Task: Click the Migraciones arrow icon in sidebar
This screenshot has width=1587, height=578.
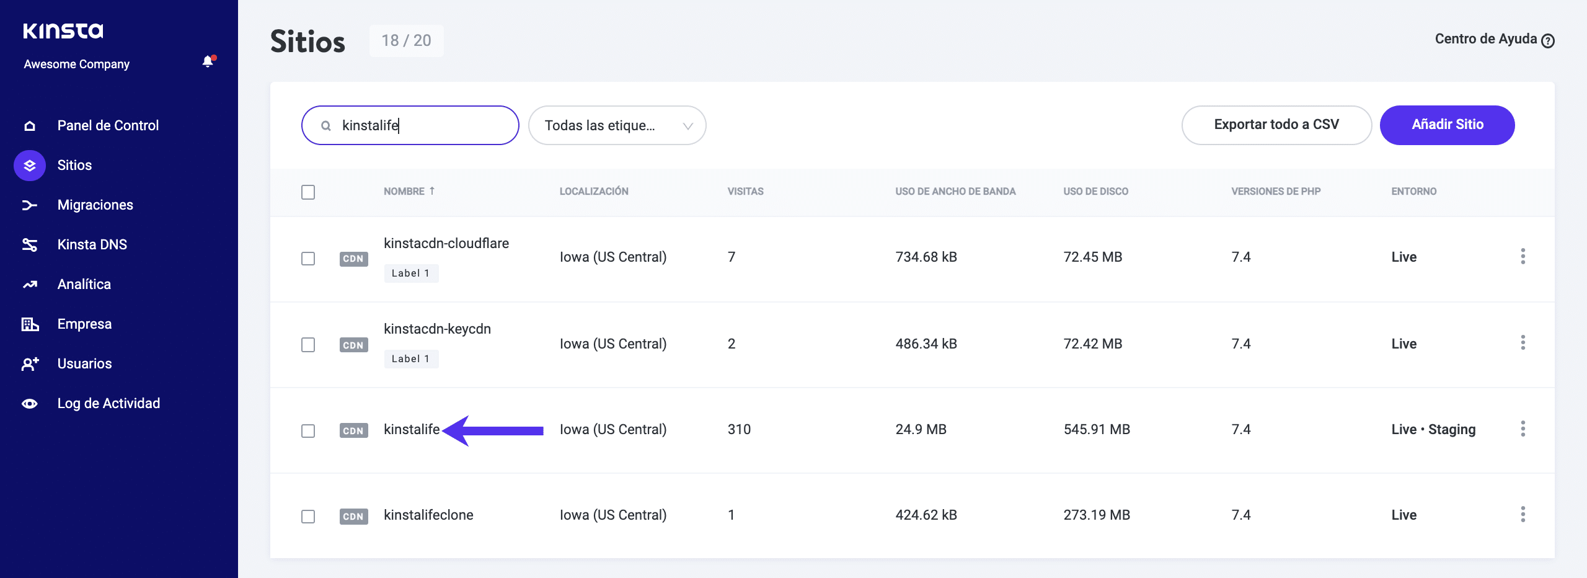Action: (30, 205)
